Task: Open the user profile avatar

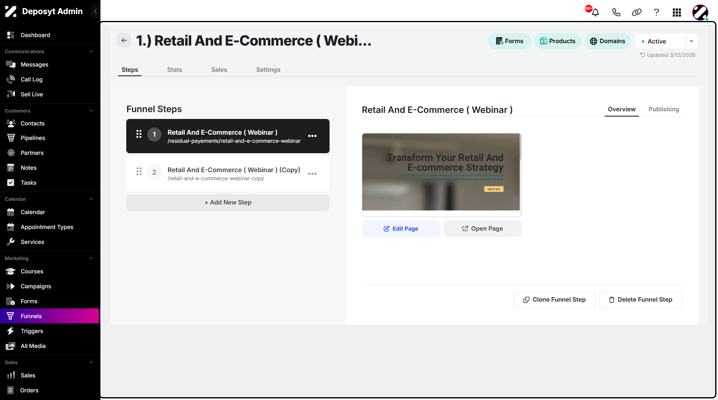Action: (700, 12)
